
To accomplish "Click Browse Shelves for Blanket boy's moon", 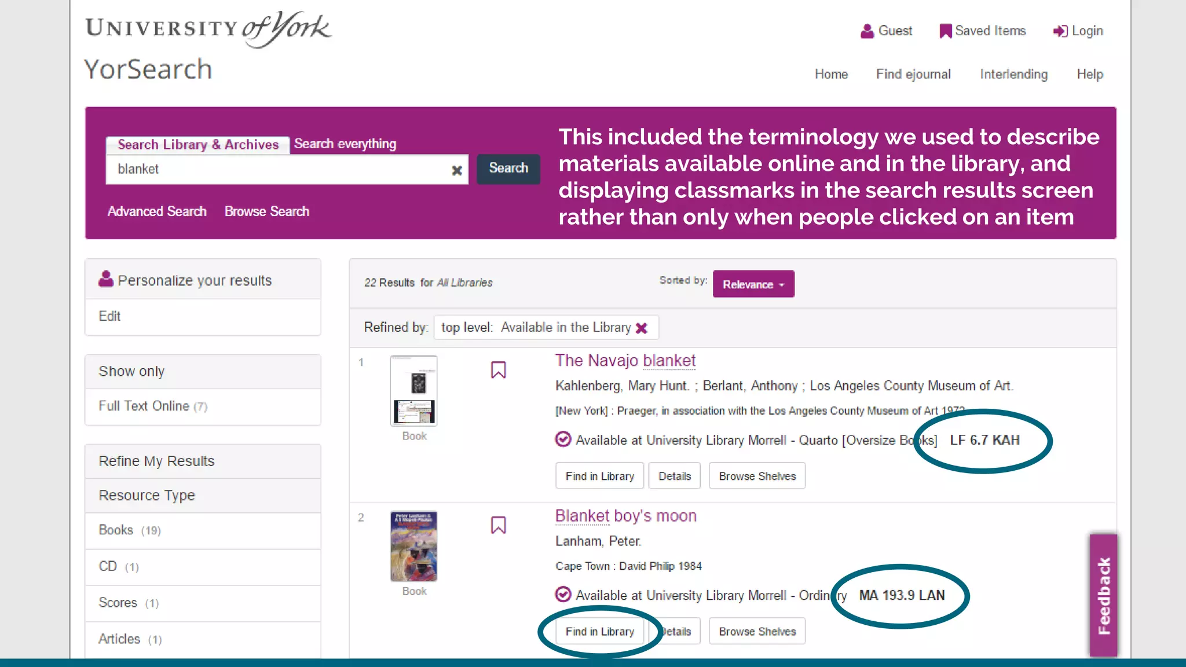I will point(757,631).
